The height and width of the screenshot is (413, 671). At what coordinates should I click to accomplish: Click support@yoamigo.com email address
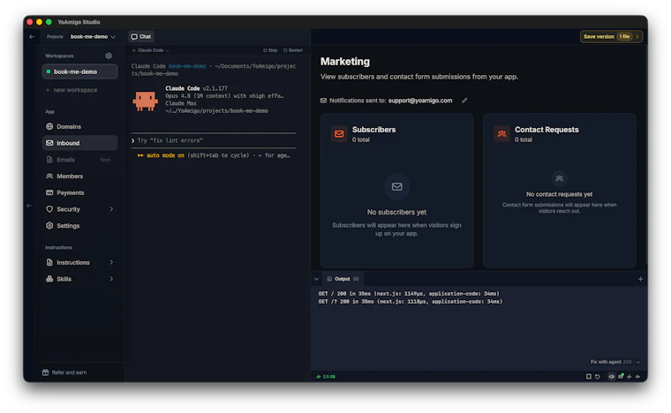[x=420, y=101]
